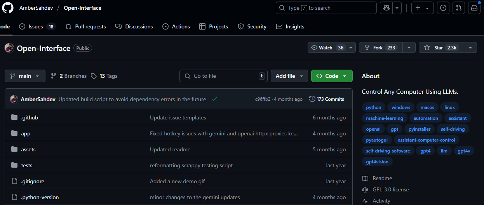Open the 'Update issue templates' commit message
Screen dimensions: 484x205
coord(178,117)
